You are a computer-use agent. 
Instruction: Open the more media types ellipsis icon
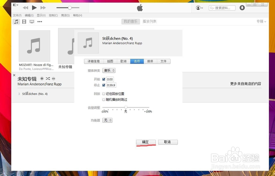40,21
